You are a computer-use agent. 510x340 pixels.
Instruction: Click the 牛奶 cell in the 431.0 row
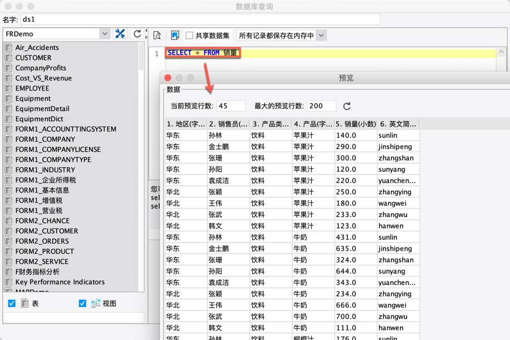tap(313, 237)
